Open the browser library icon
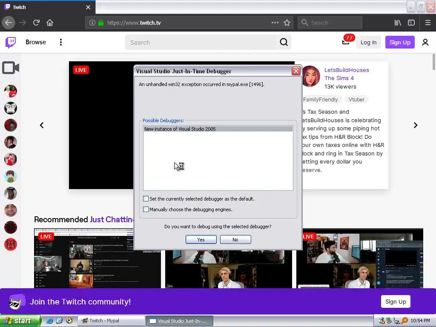 398,23
